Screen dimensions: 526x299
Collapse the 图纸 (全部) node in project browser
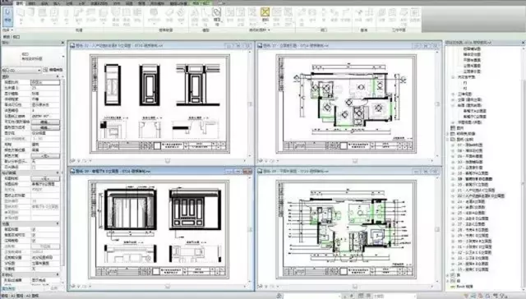(x=448, y=140)
